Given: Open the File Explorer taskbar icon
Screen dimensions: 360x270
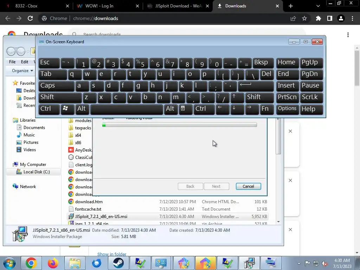Looking at the screenshot, I should 75,263.
